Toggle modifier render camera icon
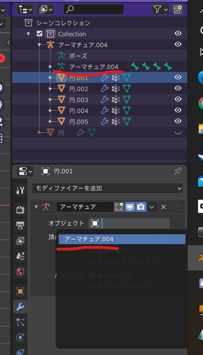Viewport: 203px width, 355px height. (141, 207)
